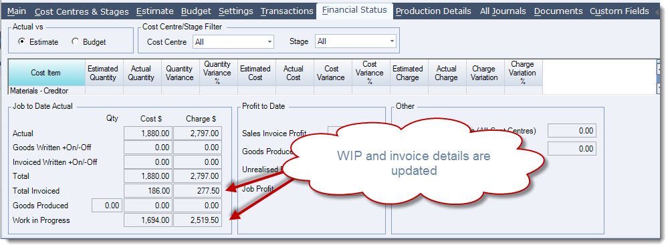Open the Documents tab
This screenshot has height=249, width=670.
click(558, 11)
